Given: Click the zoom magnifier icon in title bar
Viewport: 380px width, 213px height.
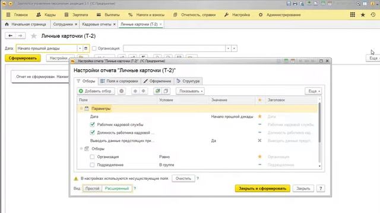Looking at the screenshot, I should pyautogui.click(x=358, y=4).
